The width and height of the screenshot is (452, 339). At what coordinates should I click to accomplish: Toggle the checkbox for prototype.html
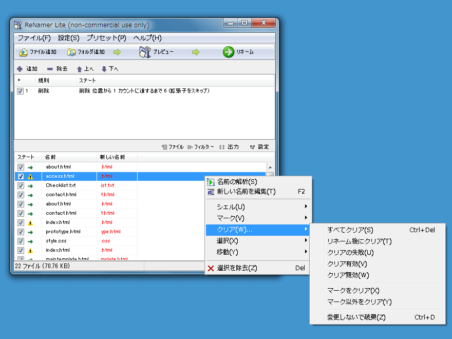coord(21,232)
